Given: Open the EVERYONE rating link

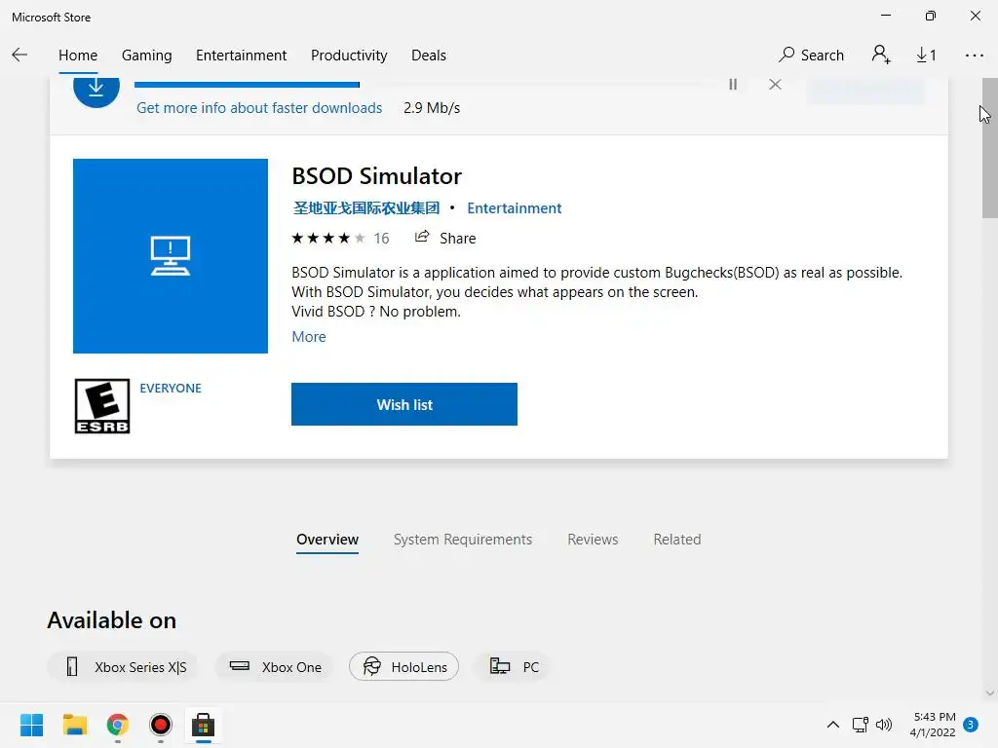Looking at the screenshot, I should pyautogui.click(x=171, y=388).
